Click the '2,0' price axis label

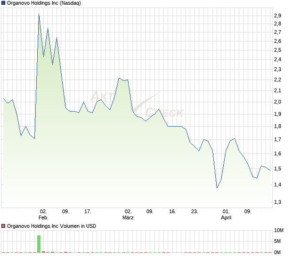pos(277,102)
